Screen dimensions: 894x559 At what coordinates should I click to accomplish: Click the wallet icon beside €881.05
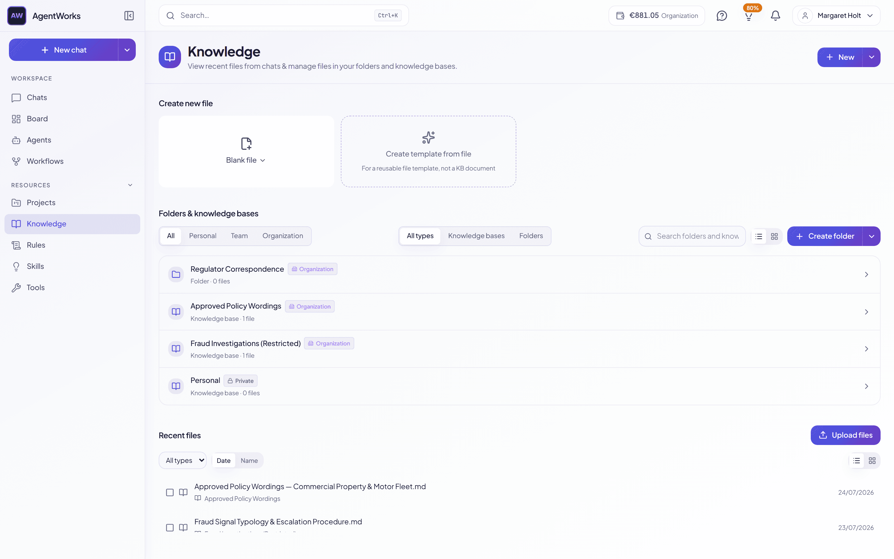(x=620, y=16)
